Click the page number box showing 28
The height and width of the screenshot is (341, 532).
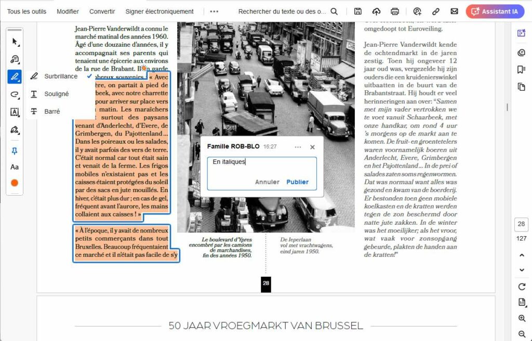(x=522, y=224)
